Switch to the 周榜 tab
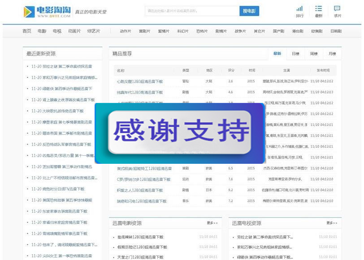Viewport: 364px width, 260px height. pyautogui.click(x=313, y=54)
